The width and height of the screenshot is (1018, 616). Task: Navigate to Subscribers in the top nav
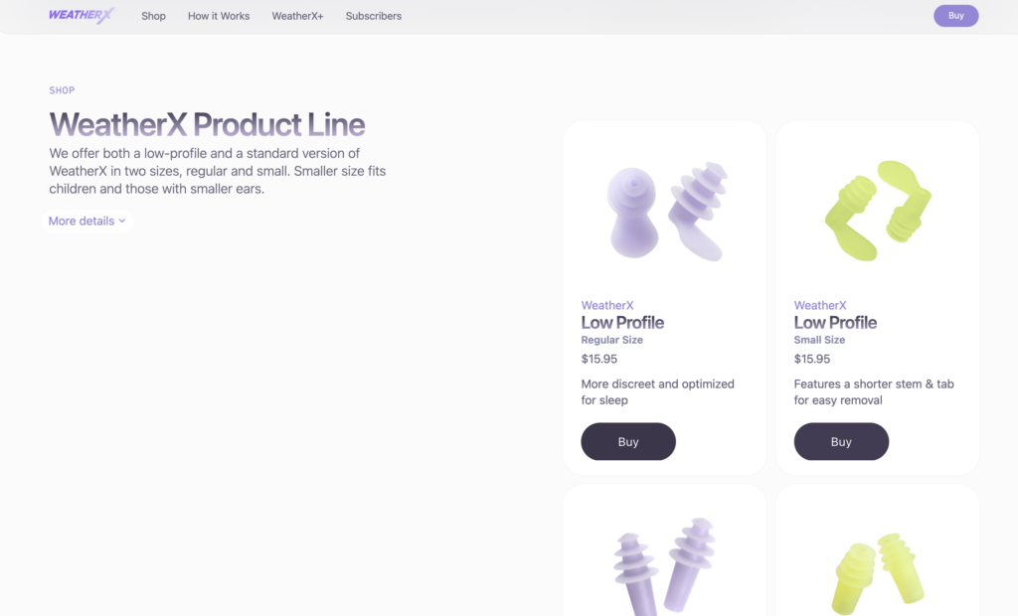pos(374,16)
